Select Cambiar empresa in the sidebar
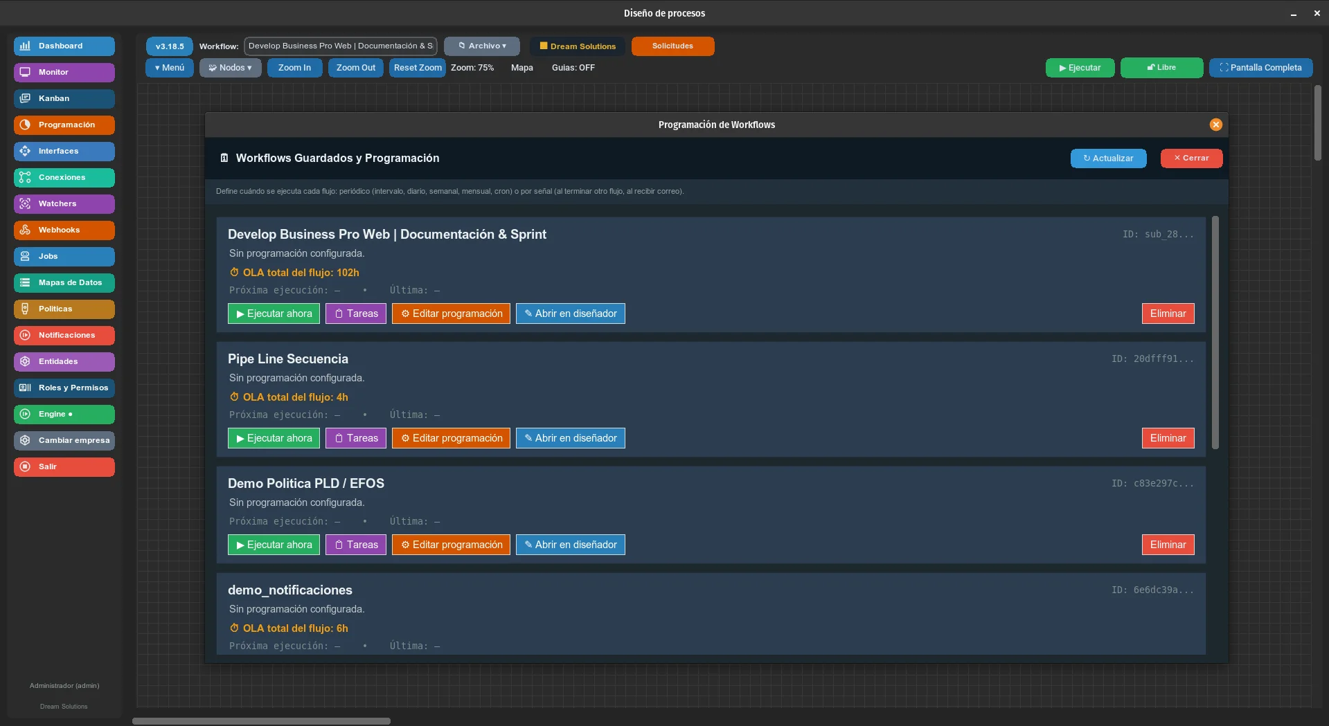The image size is (1329, 726). 64,440
